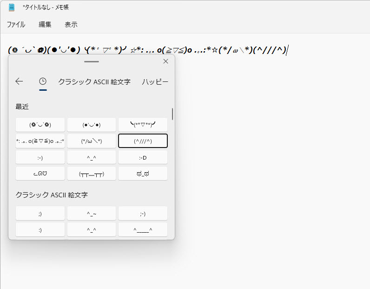Insert the ^_~ wink emoticon
Image resolution: width=370 pixels, height=289 pixels.
tap(92, 213)
